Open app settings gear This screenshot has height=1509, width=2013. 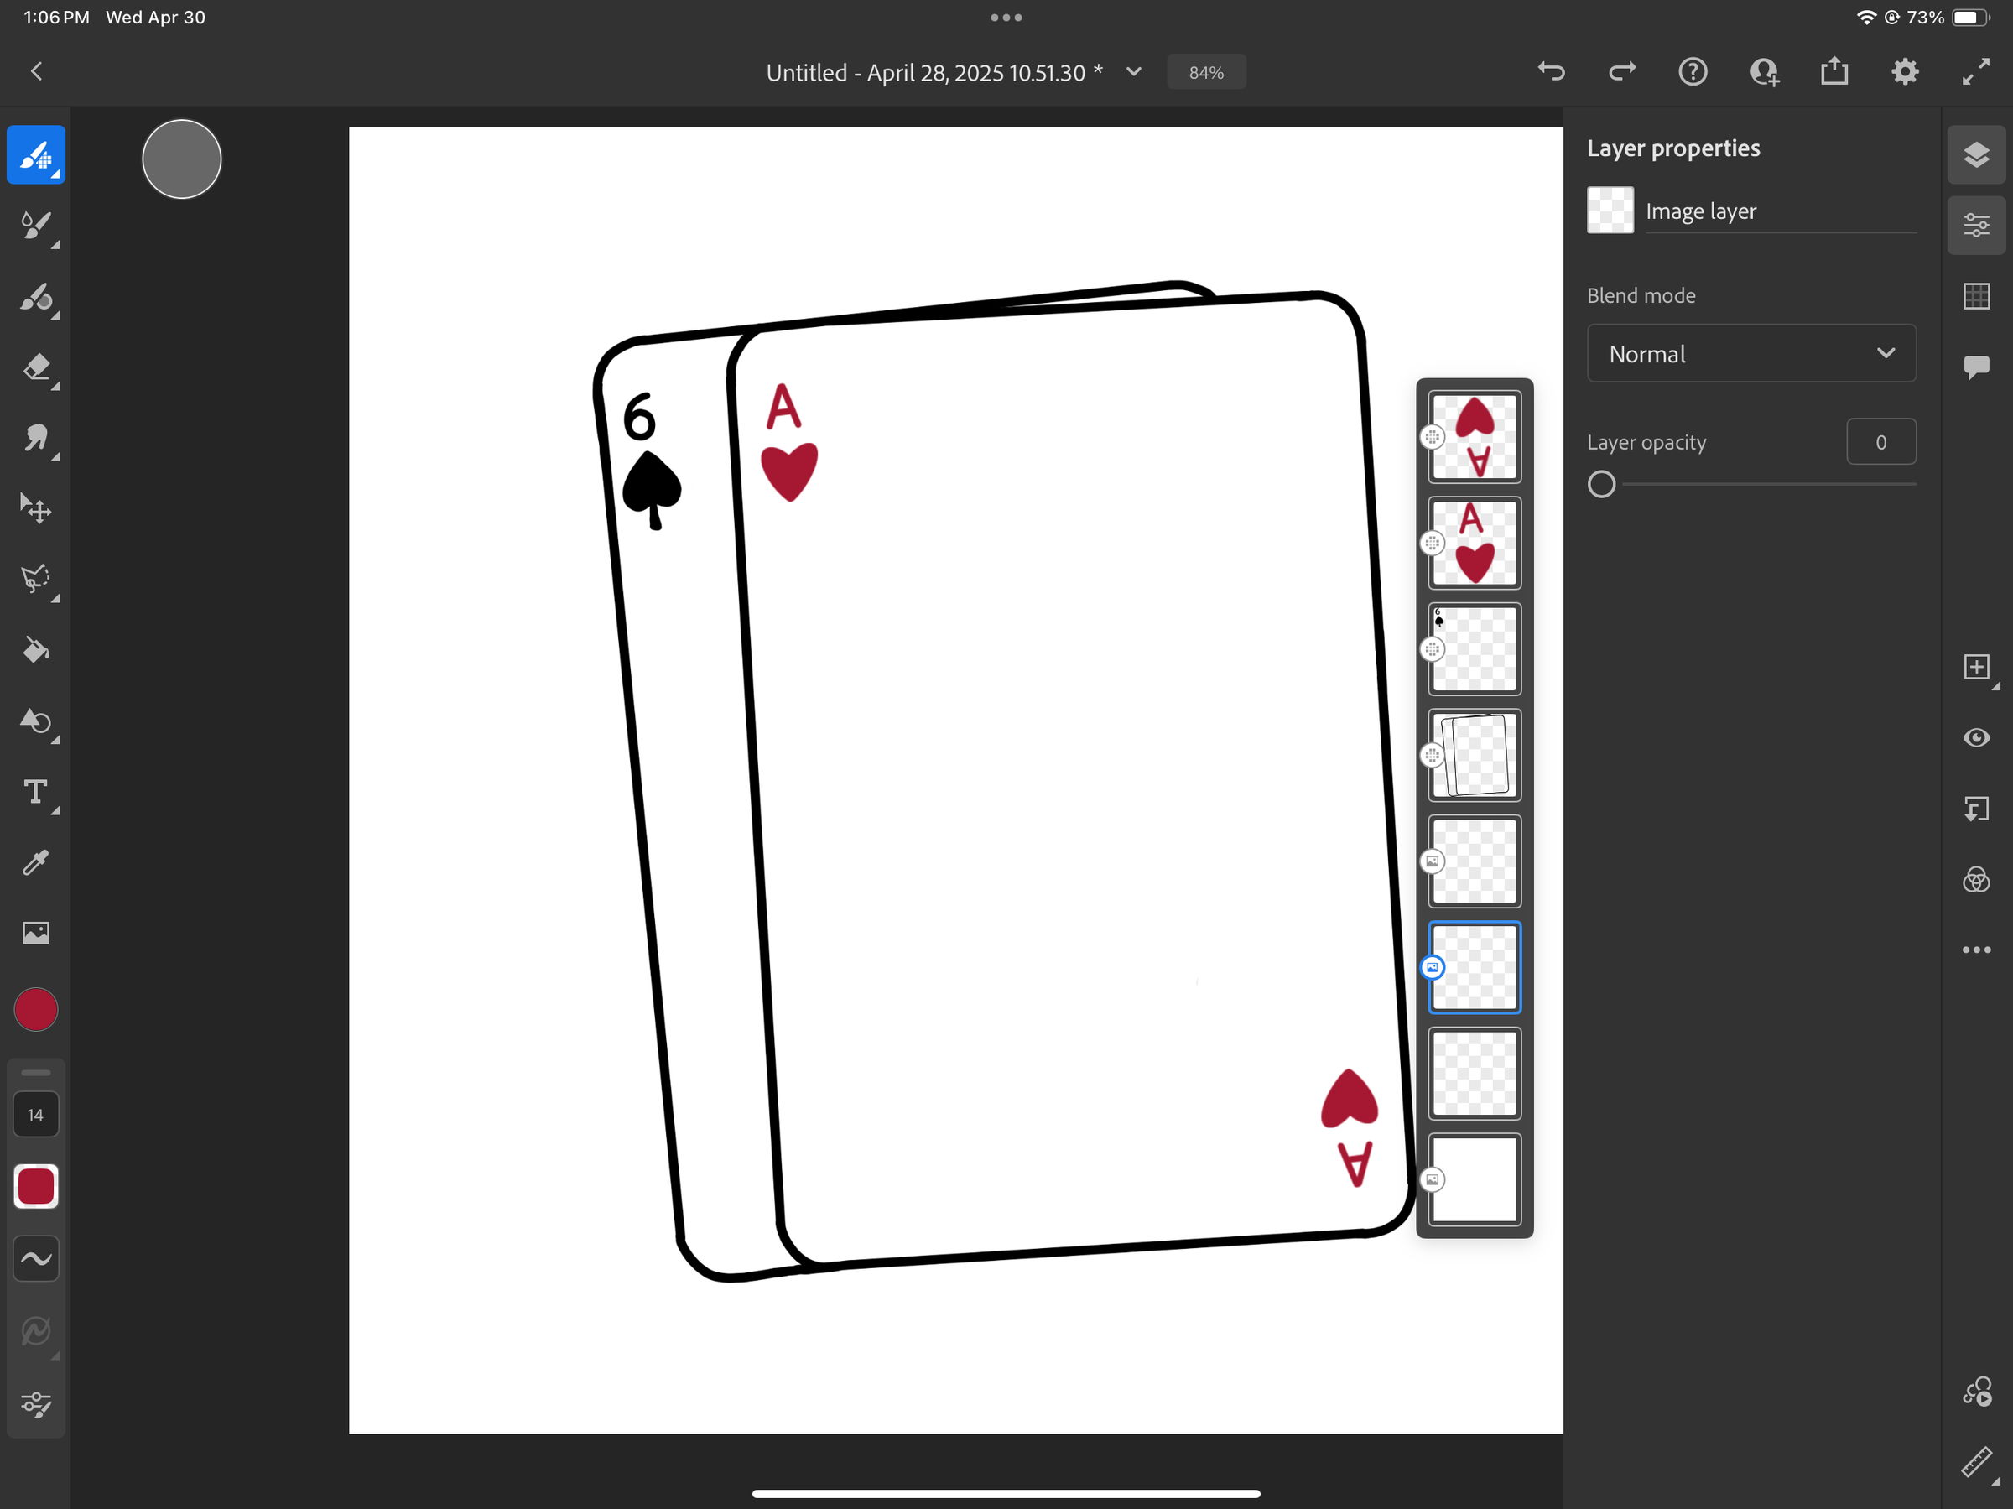pyautogui.click(x=1905, y=72)
